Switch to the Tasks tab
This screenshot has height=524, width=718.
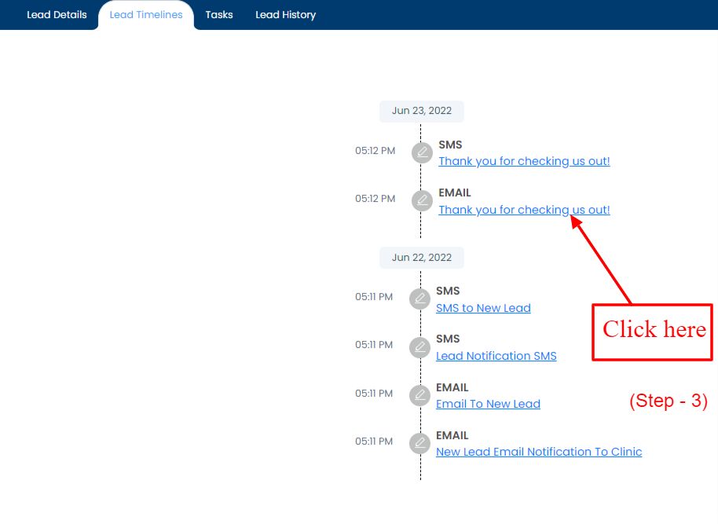[219, 15]
